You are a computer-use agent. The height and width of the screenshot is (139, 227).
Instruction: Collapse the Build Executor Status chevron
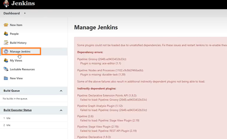pyautogui.click(x=61, y=110)
